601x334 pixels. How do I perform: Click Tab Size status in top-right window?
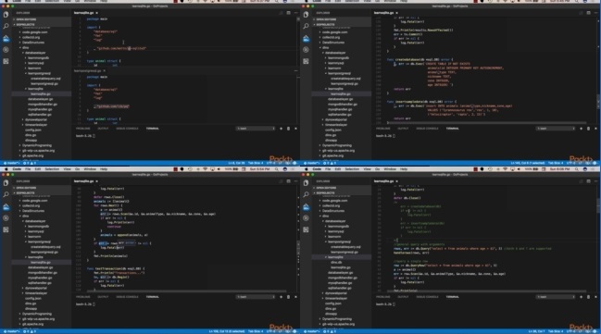coord(556,163)
